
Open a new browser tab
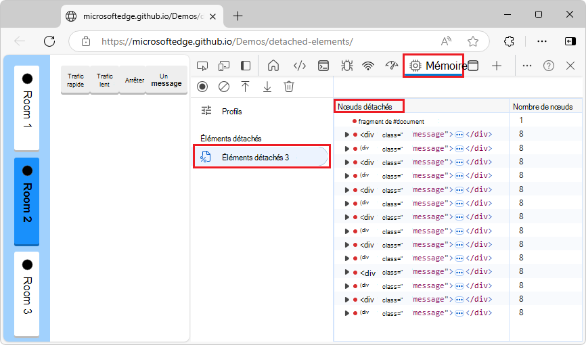click(x=238, y=16)
